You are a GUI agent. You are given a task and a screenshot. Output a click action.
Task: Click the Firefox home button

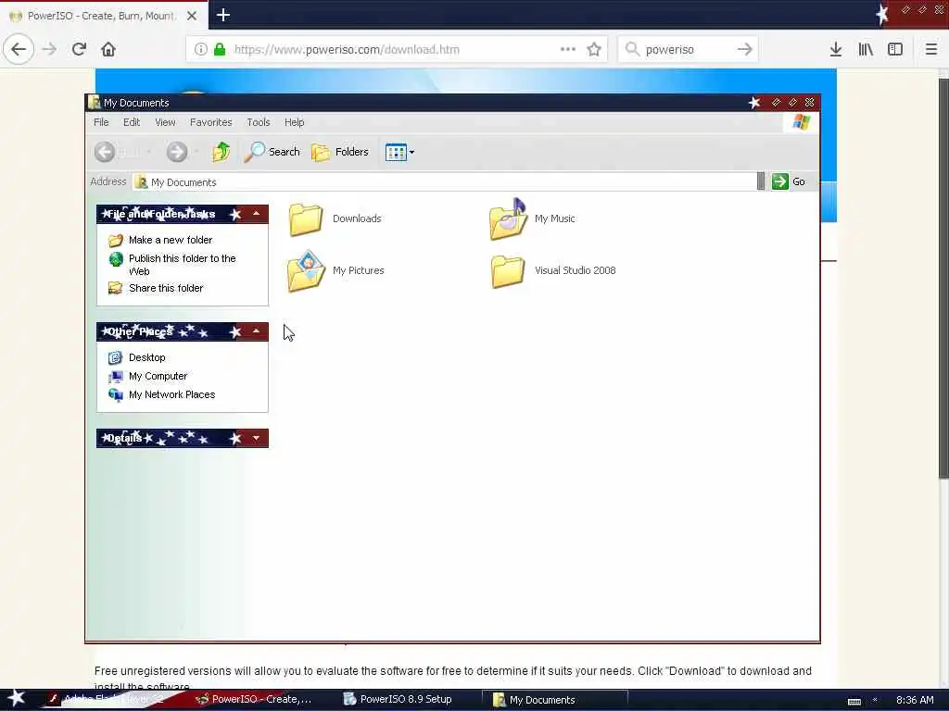click(x=108, y=50)
